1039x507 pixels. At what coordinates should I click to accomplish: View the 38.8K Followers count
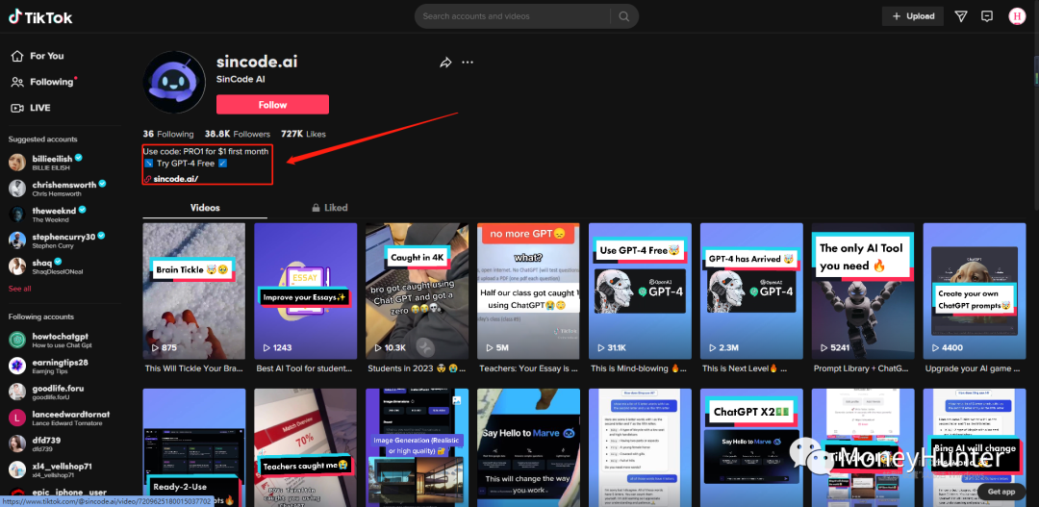click(238, 134)
